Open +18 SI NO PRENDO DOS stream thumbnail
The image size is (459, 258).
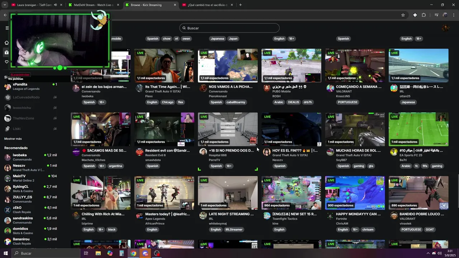point(228,129)
